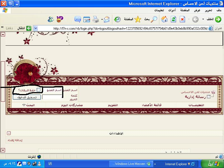Switch to Windows Live Messenger taskbar button

pos(131,164)
